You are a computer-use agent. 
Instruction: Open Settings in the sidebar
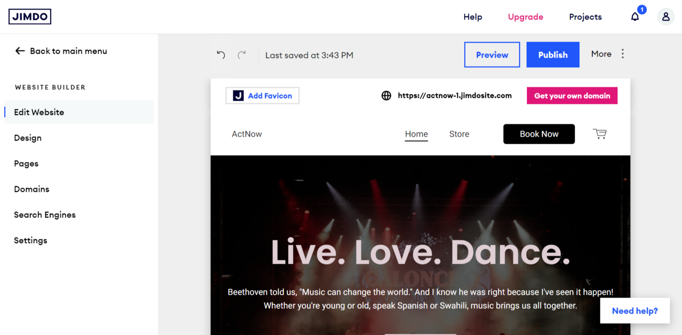(x=30, y=240)
